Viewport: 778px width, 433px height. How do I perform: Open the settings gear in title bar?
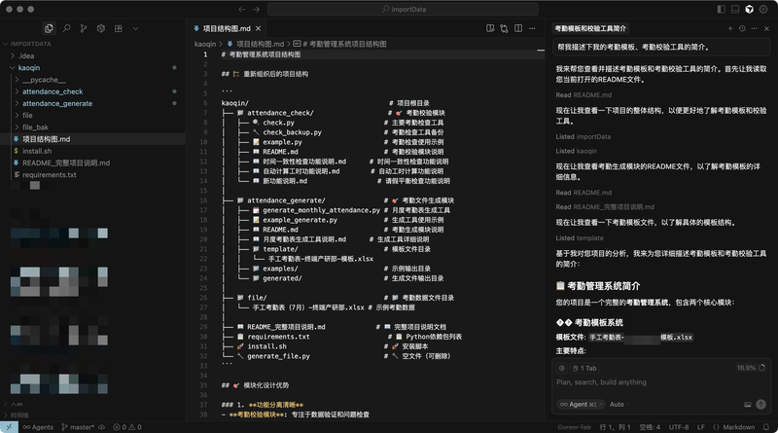click(x=763, y=9)
